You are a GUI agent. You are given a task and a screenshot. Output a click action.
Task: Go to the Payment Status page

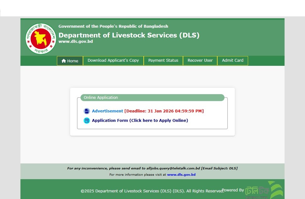pyautogui.click(x=163, y=60)
